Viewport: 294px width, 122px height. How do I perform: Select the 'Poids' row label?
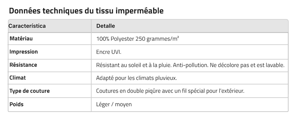coord(16,104)
